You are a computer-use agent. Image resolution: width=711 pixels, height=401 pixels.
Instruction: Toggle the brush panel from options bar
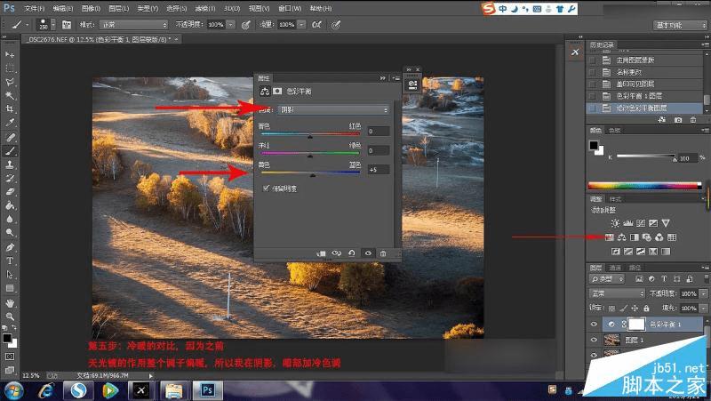[x=67, y=25]
